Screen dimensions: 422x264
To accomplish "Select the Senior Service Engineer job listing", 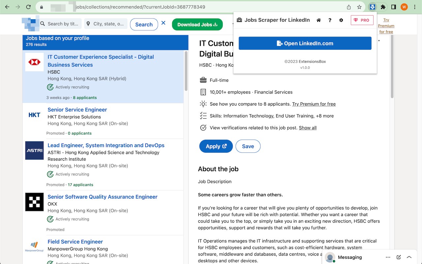I will [x=77, y=110].
